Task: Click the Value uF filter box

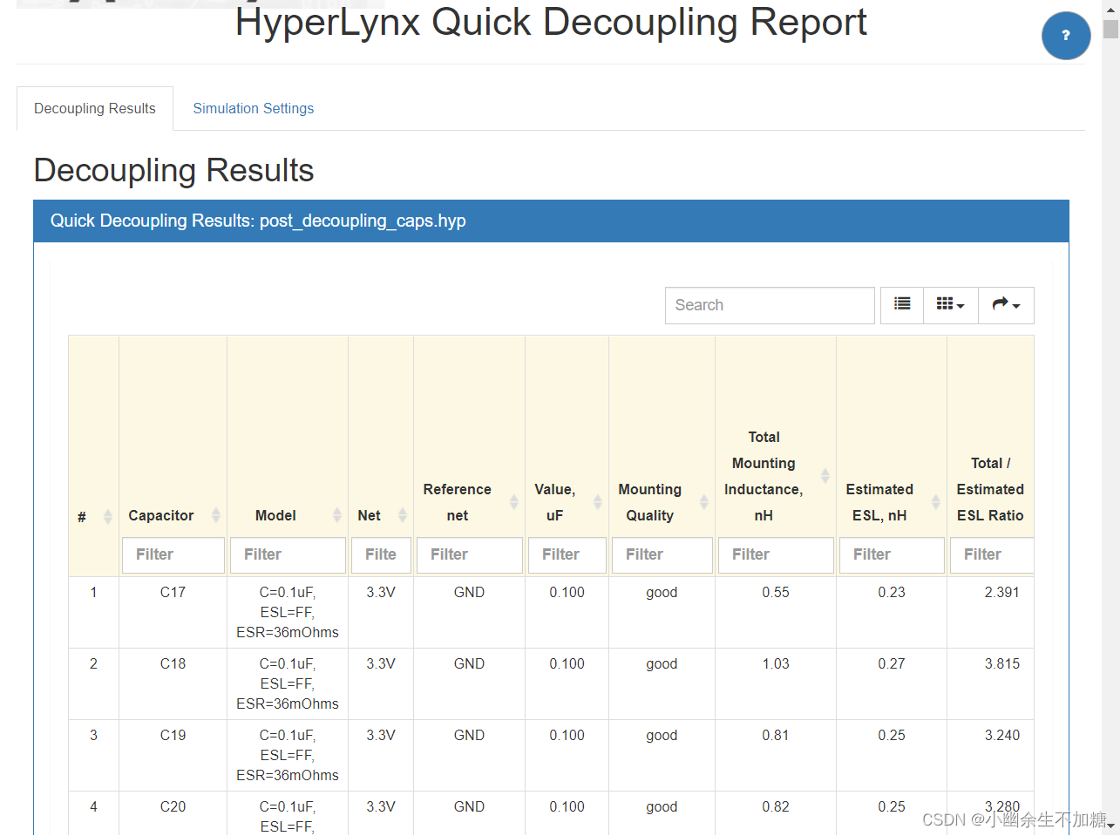Action: coord(567,554)
